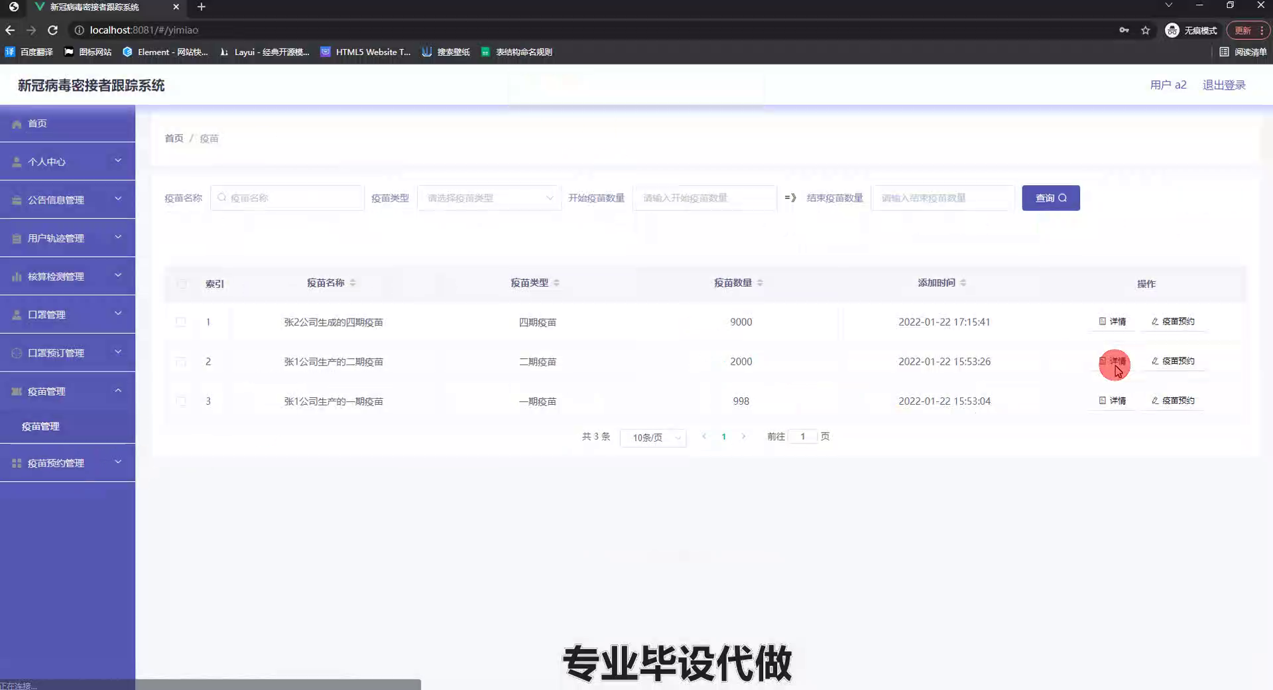Screen dimensions: 1273x690
Task: Collapse the 疫苗管理 parent sidebar menu
Action: (x=67, y=391)
